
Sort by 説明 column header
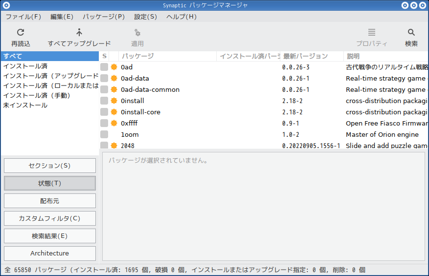(x=386, y=56)
